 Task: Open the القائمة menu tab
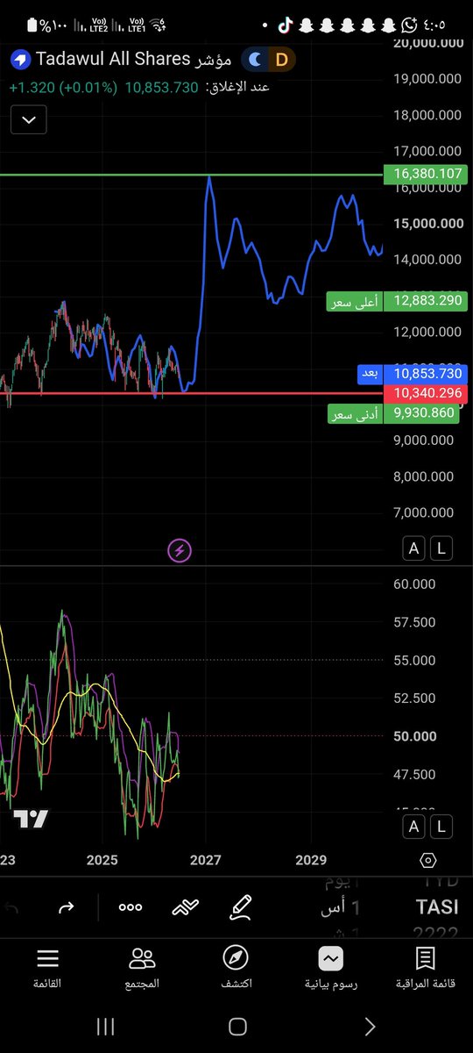(48, 968)
